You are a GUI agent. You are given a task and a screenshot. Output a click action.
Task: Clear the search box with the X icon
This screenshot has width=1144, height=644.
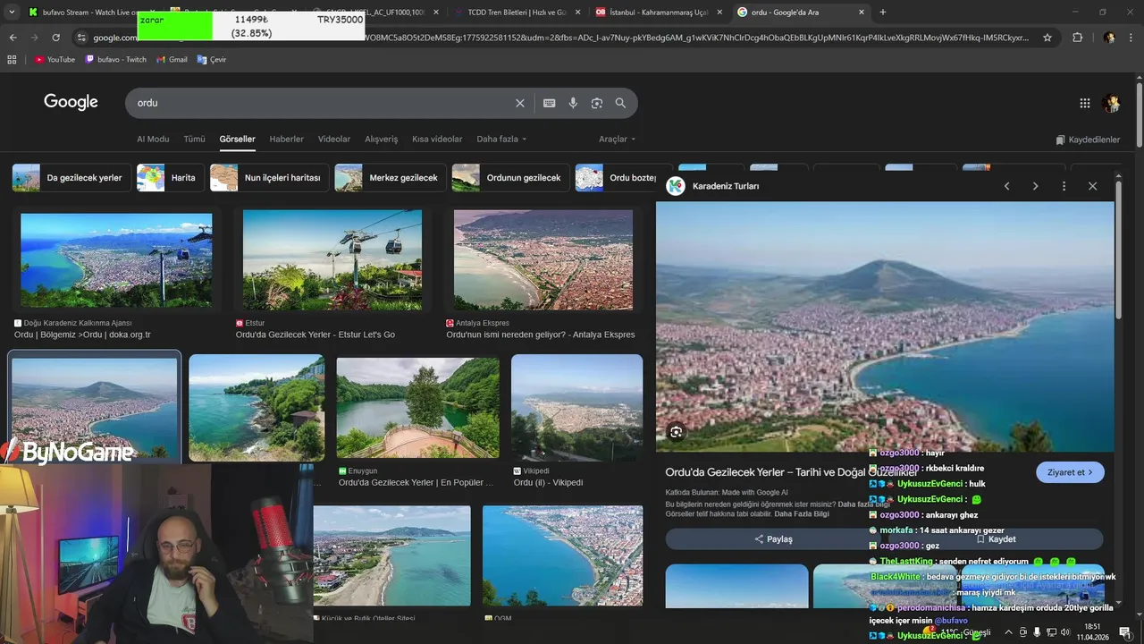click(520, 103)
